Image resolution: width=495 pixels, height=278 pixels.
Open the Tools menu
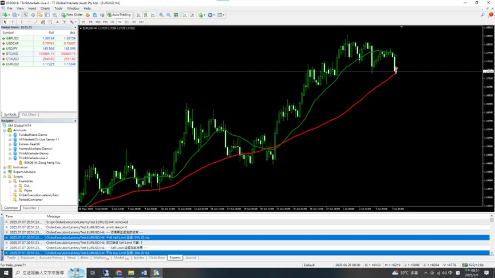(58, 9)
